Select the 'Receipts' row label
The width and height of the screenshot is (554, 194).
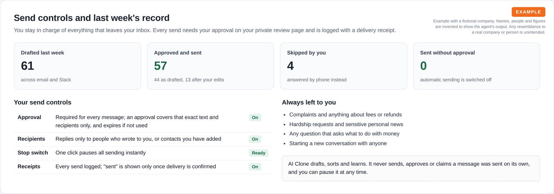29,167
